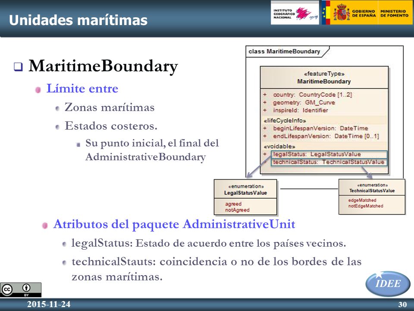
Task: Click the Límite entre subheading
Action: 82,88
